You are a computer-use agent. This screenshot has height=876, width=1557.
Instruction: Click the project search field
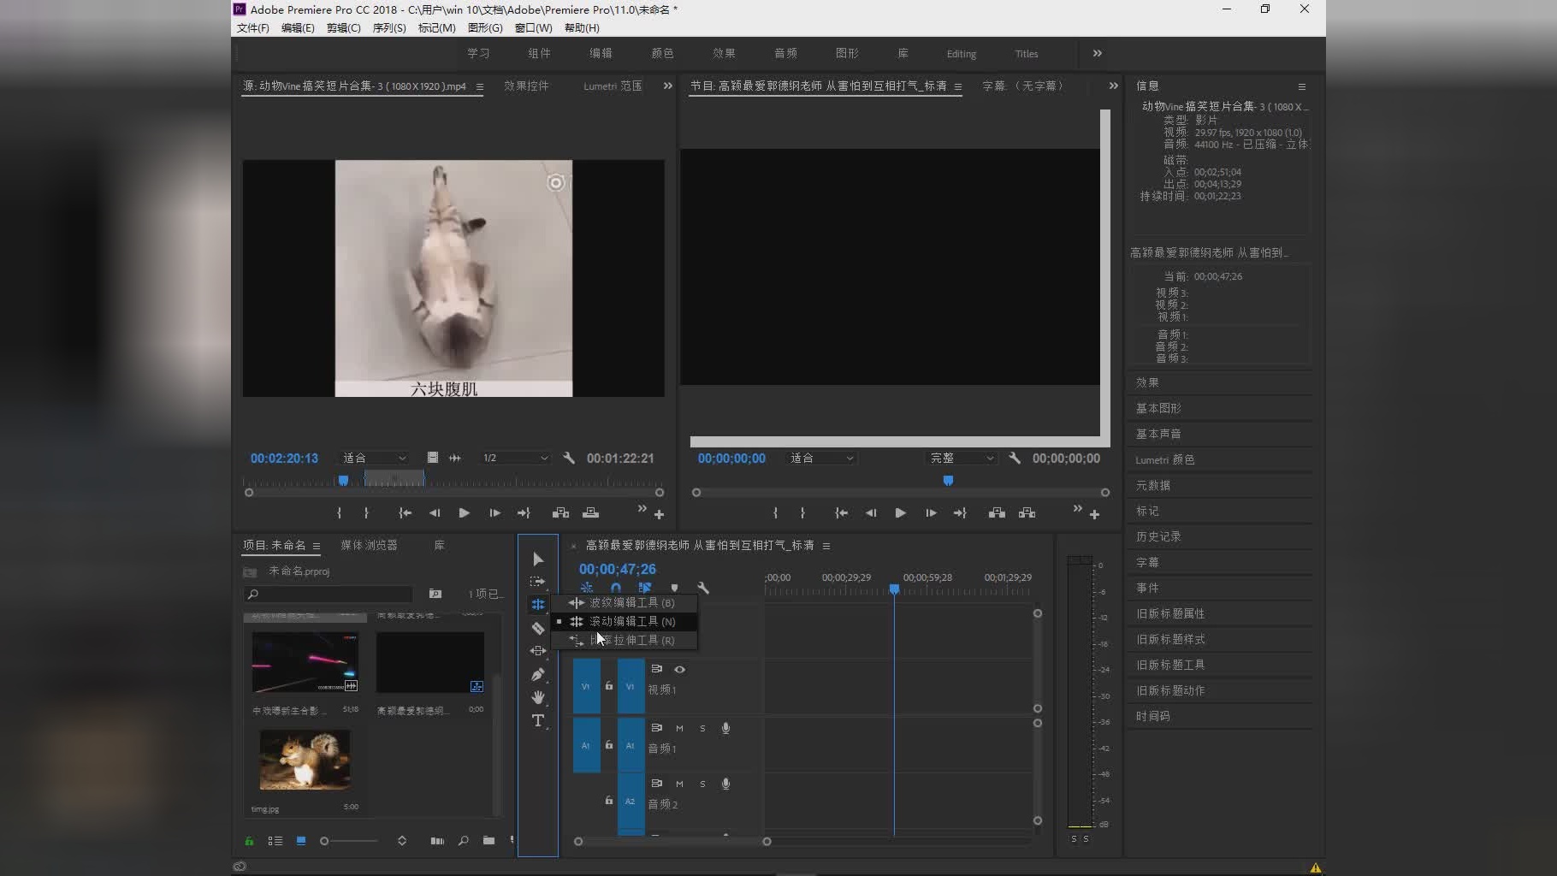click(x=328, y=594)
